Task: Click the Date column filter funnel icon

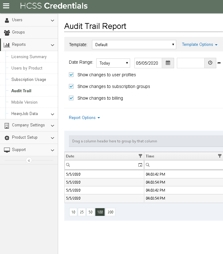Action: 140,156
